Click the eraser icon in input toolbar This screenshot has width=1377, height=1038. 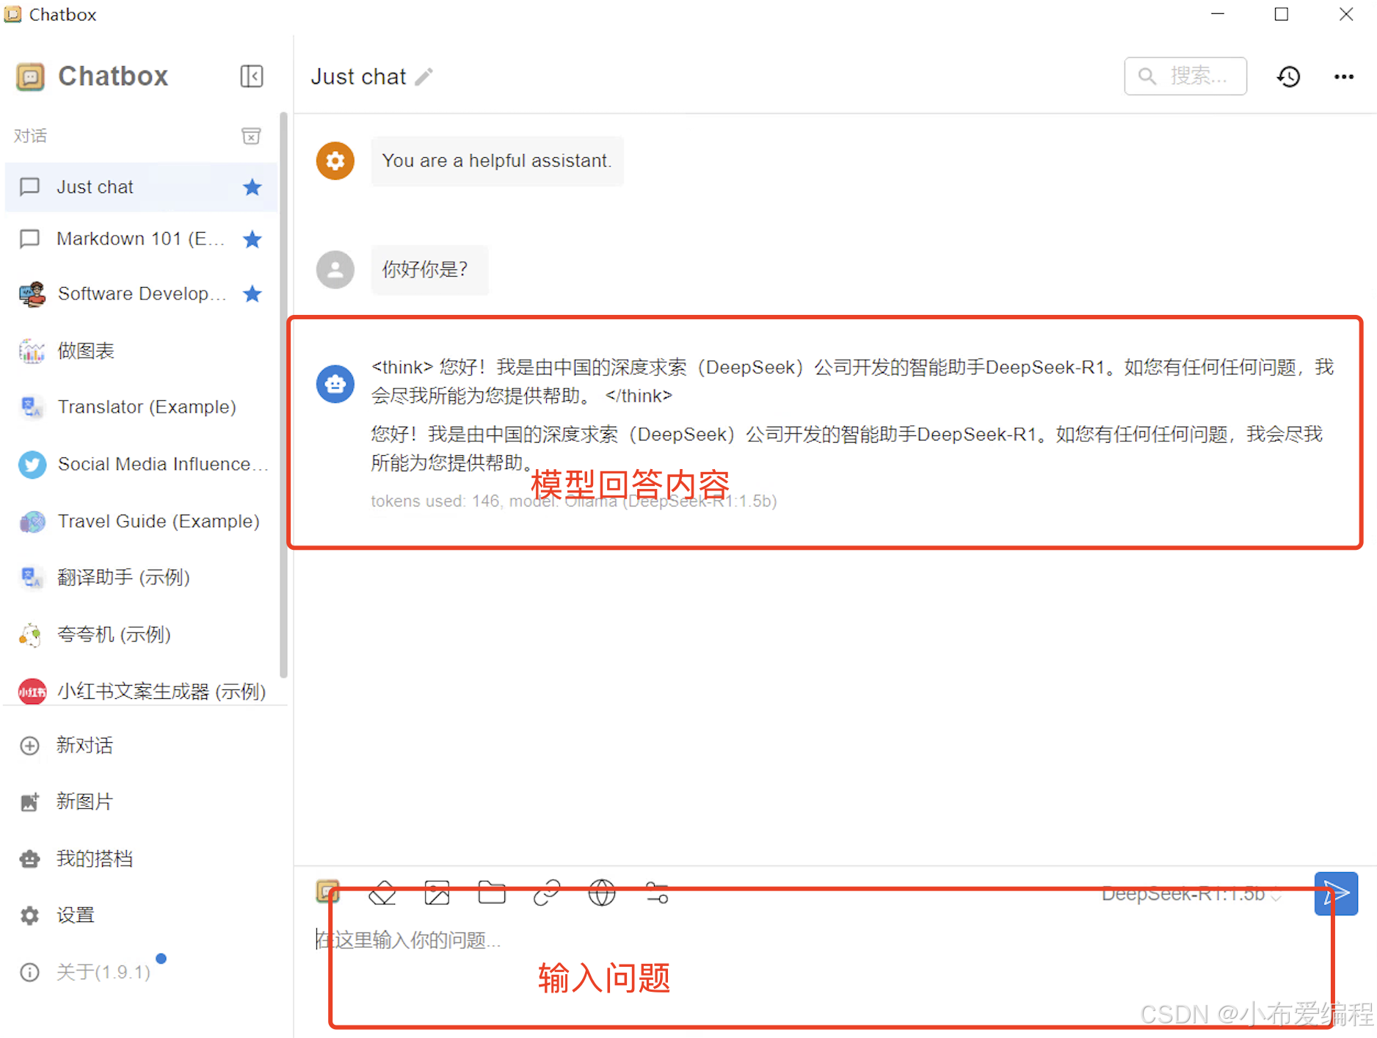click(382, 893)
